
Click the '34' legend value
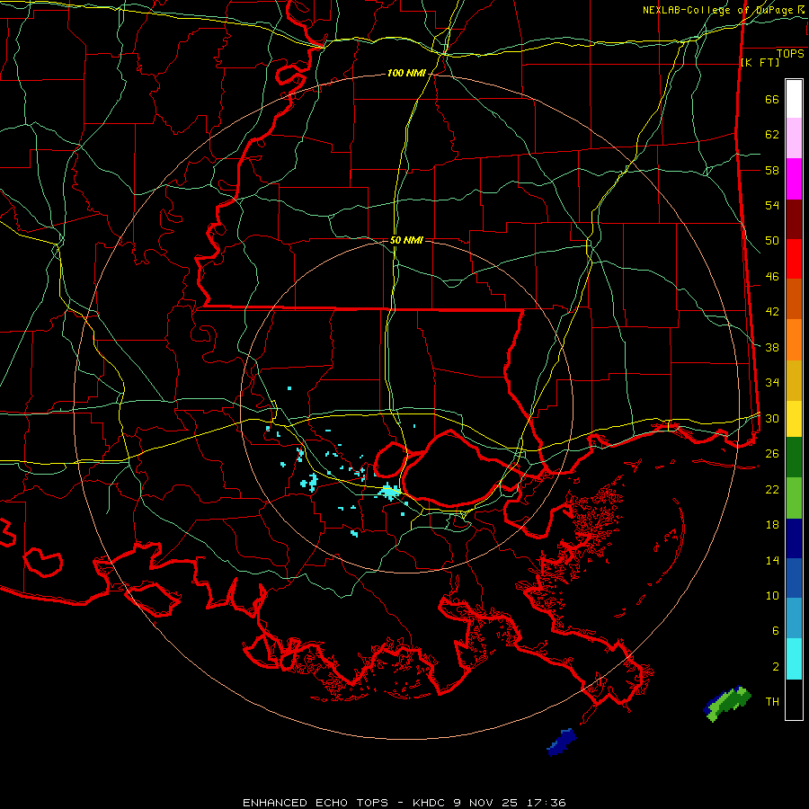pyautogui.click(x=772, y=383)
